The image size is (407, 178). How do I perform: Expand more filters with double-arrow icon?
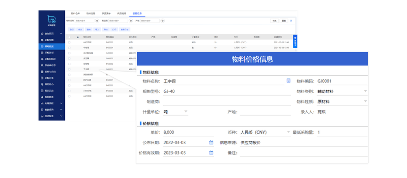[x=291, y=21]
